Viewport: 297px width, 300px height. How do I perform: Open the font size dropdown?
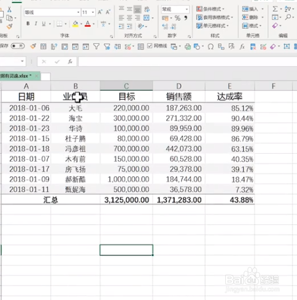point(93,12)
